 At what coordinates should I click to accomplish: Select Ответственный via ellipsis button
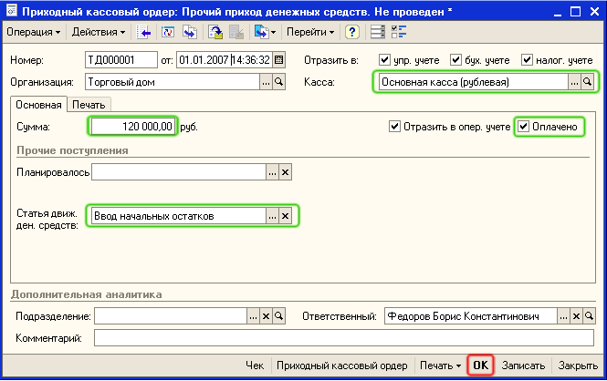click(x=564, y=316)
